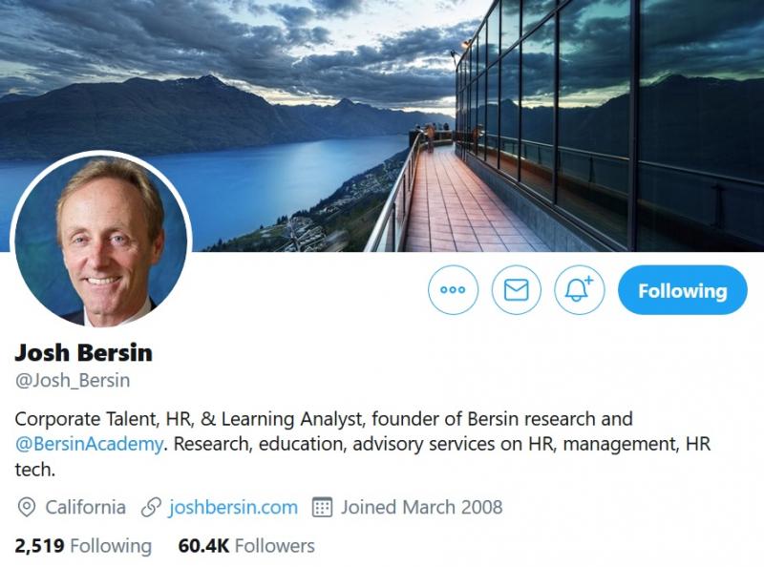Click the chain link icon

pos(151,507)
